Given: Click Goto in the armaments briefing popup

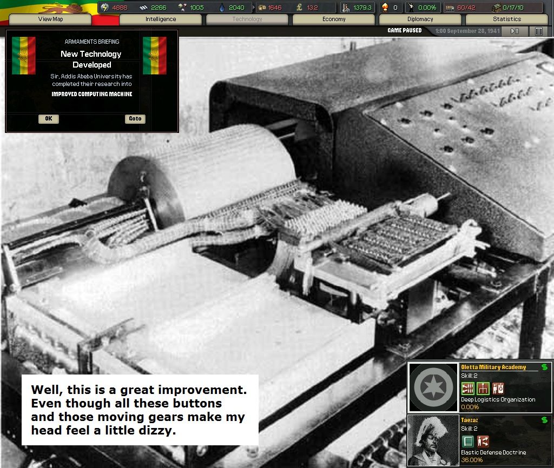Looking at the screenshot, I should click(x=135, y=119).
